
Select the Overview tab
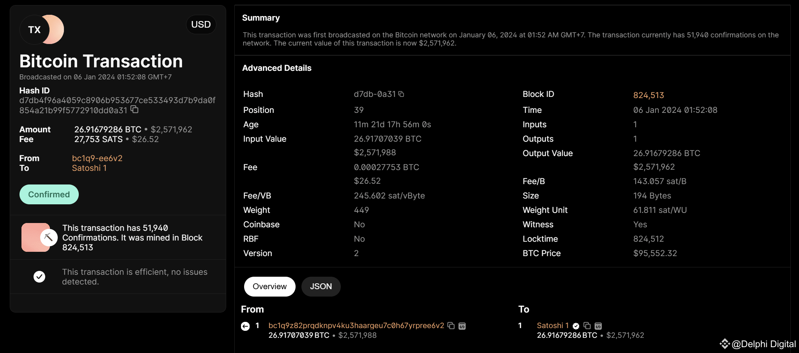(269, 286)
